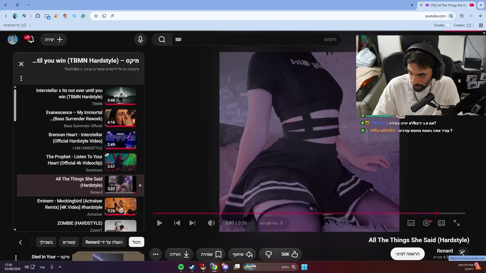
Task: Like the video with the 50K thumbs-up
Action: click(290, 254)
